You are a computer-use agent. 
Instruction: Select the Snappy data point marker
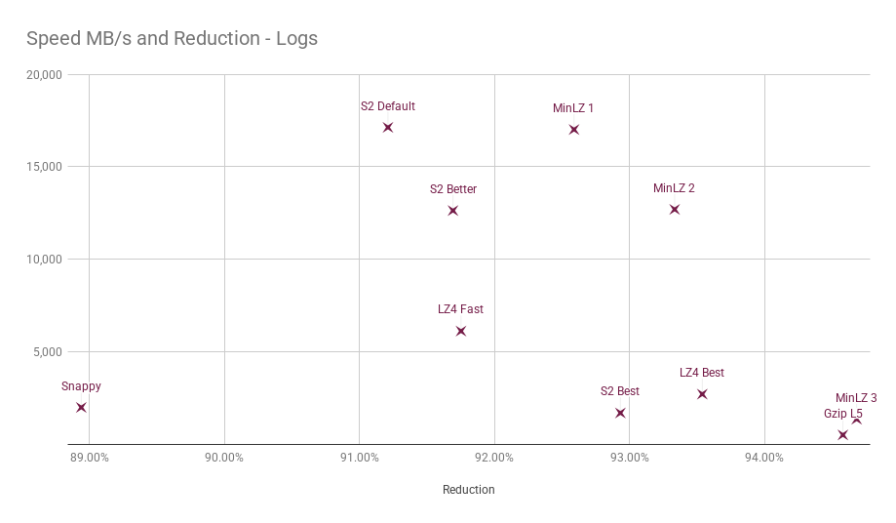pos(81,408)
